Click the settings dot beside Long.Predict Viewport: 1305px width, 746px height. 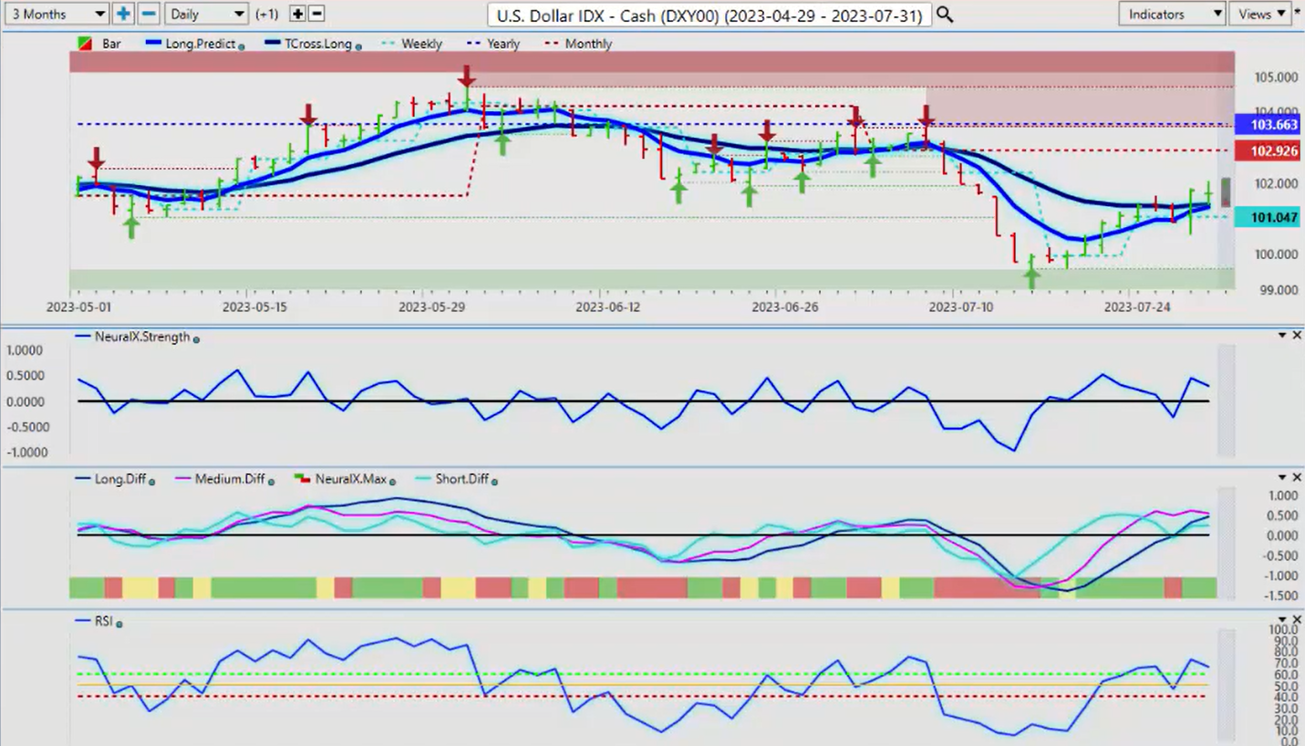pos(242,46)
